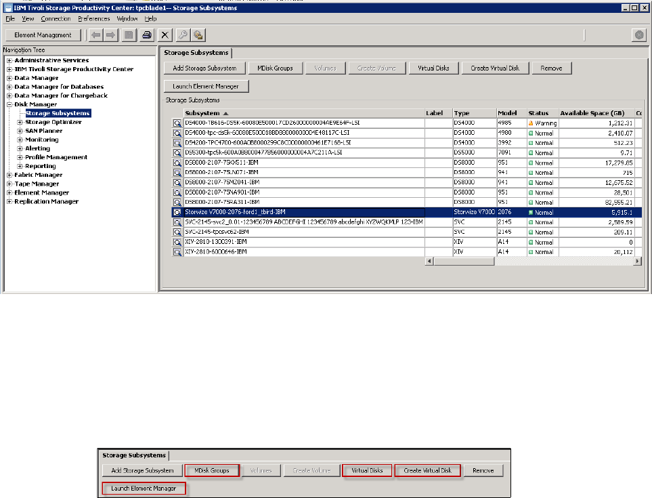The width and height of the screenshot is (652, 498).
Task: Collapse the Disk Manager tree node
Action: [x=9, y=104]
